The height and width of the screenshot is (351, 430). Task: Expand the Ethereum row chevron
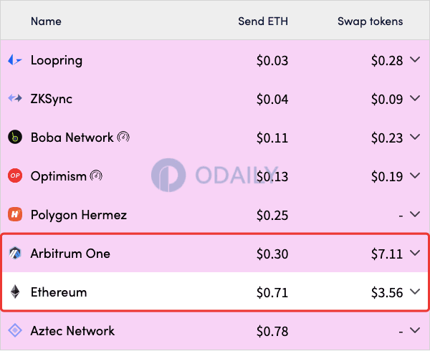tap(415, 292)
